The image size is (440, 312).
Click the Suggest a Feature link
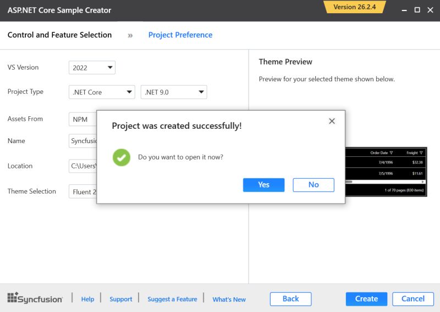tap(172, 299)
